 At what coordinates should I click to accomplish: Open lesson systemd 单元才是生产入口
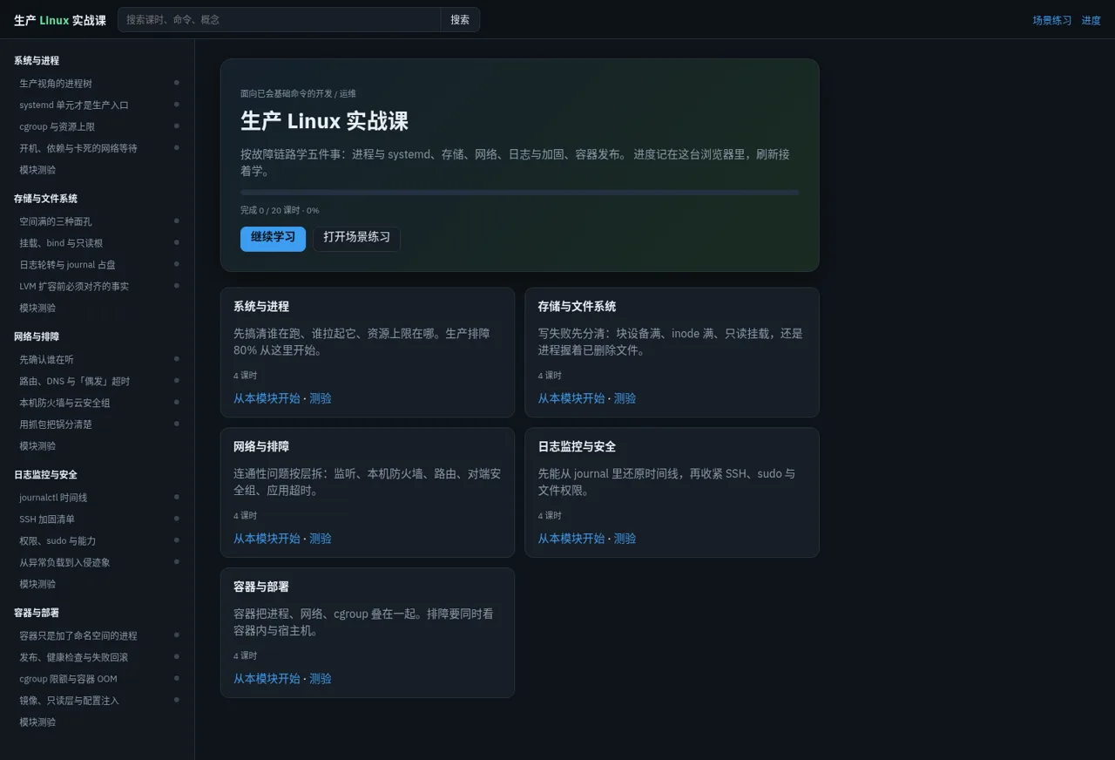pyautogui.click(x=99, y=105)
